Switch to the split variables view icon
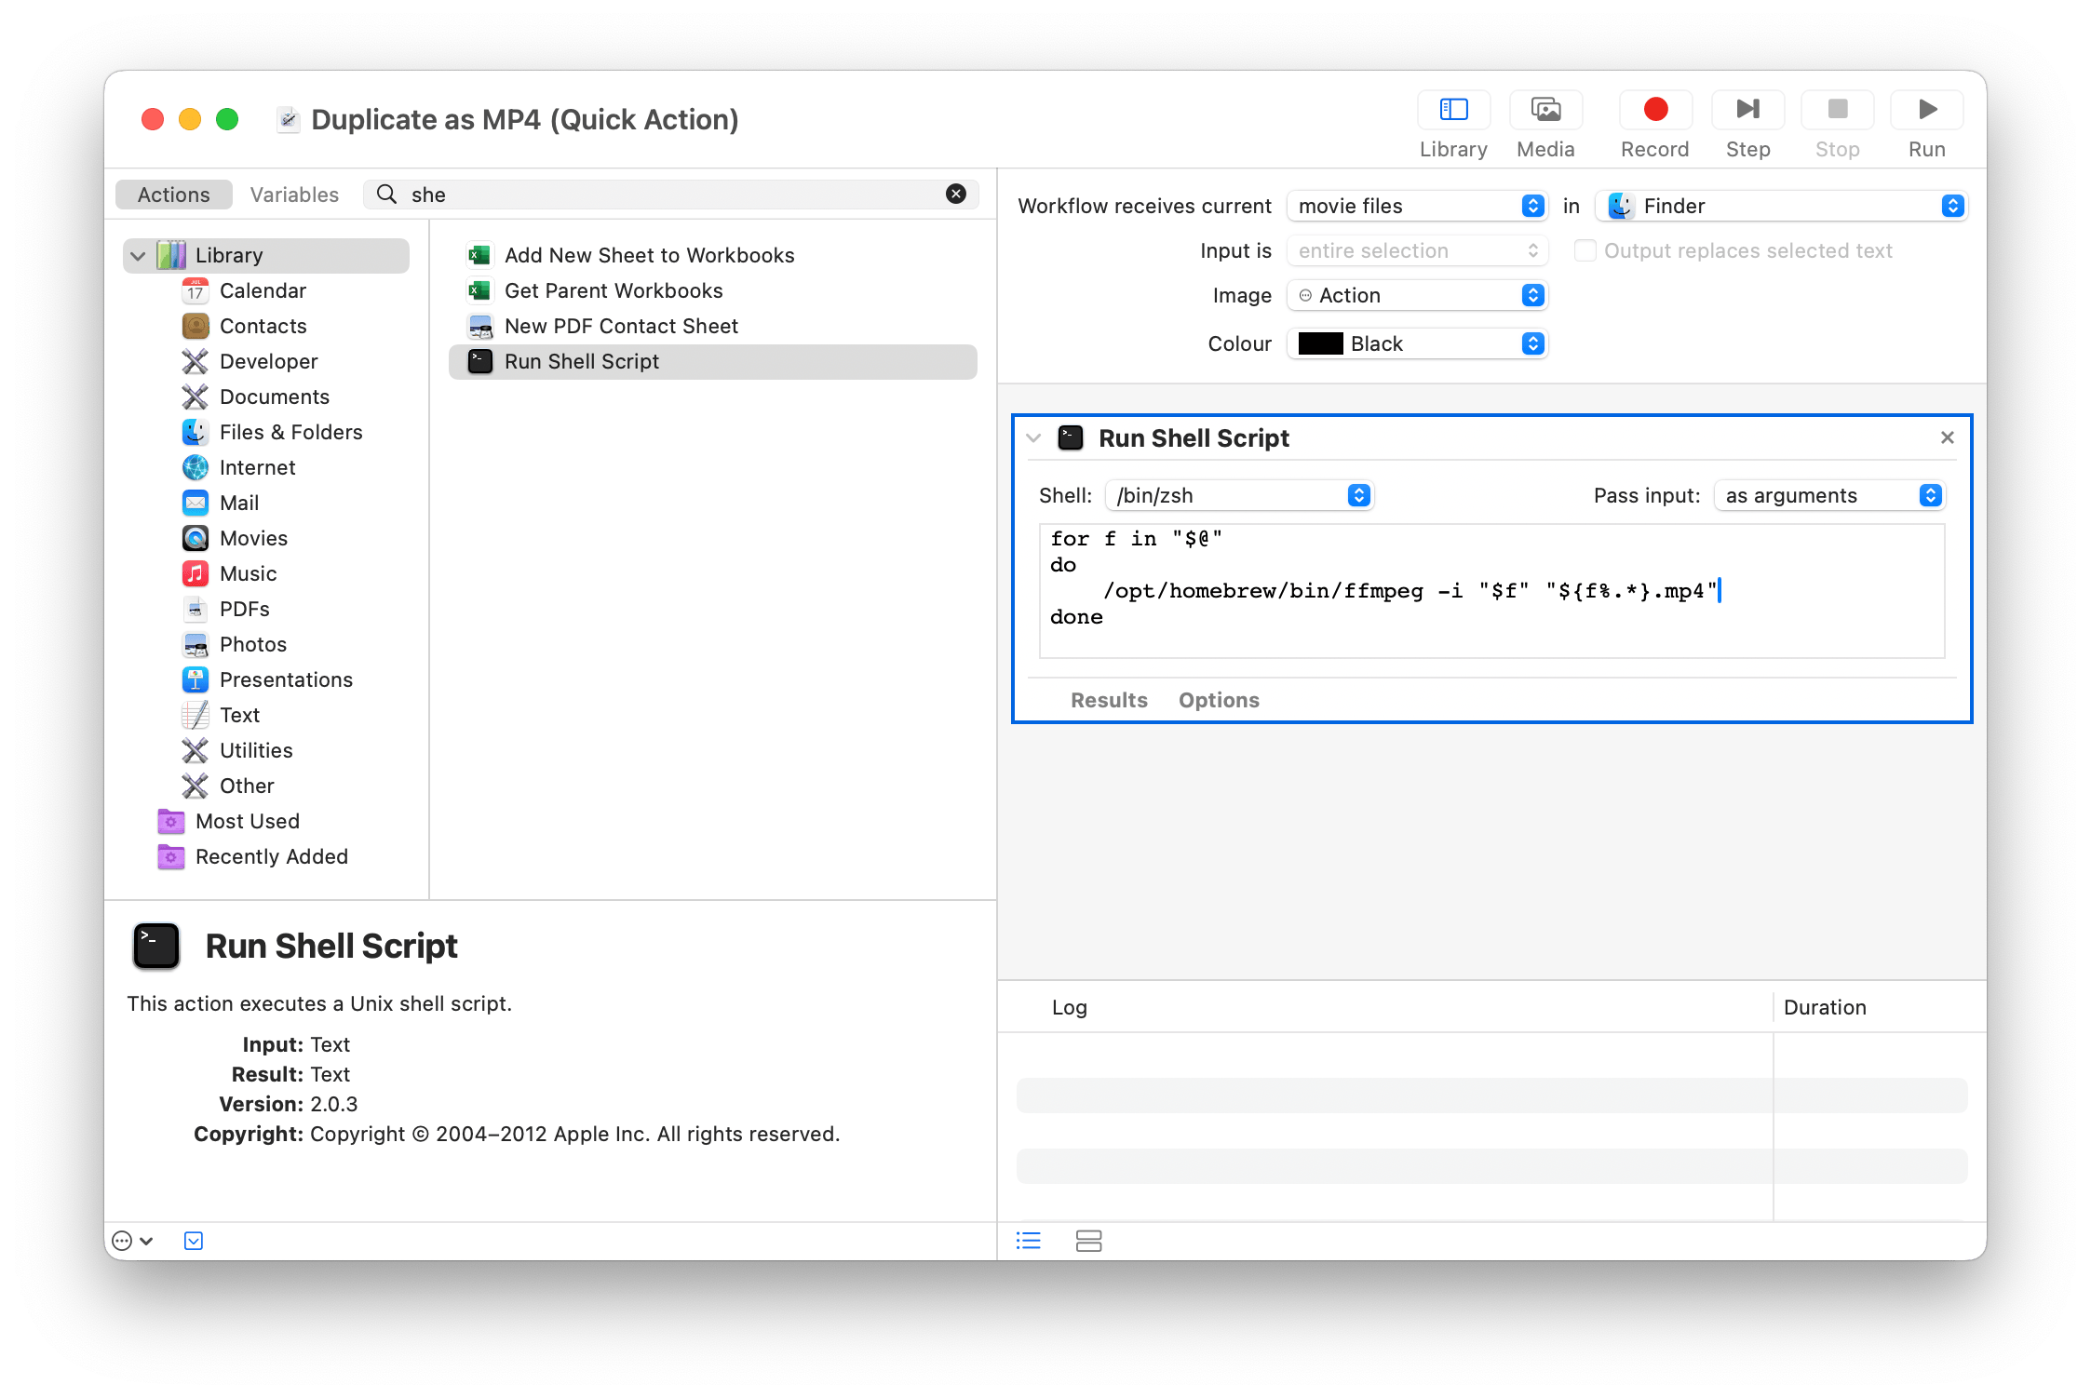The width and height of the screenshot is (2091, 1398). point(1088,1241)
